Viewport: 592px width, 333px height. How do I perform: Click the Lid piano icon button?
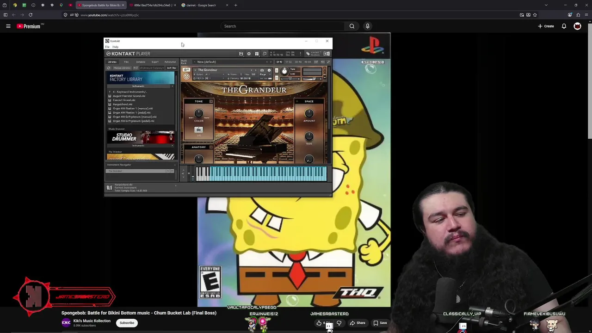[x=198, y=130]
